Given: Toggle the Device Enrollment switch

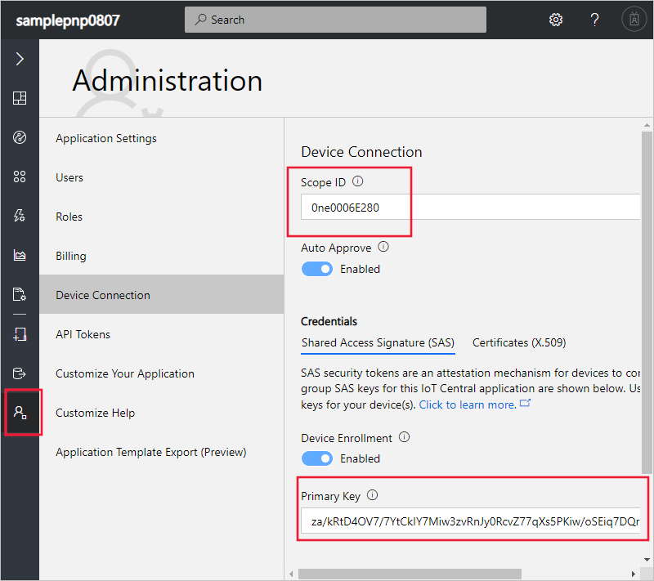Looking at the screenshot, I should (x=317, y=458).
